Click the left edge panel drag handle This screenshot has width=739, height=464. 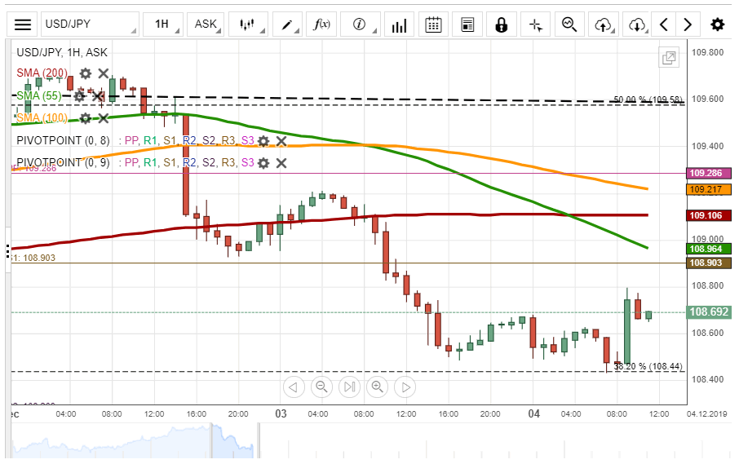(x=8, y=250)
